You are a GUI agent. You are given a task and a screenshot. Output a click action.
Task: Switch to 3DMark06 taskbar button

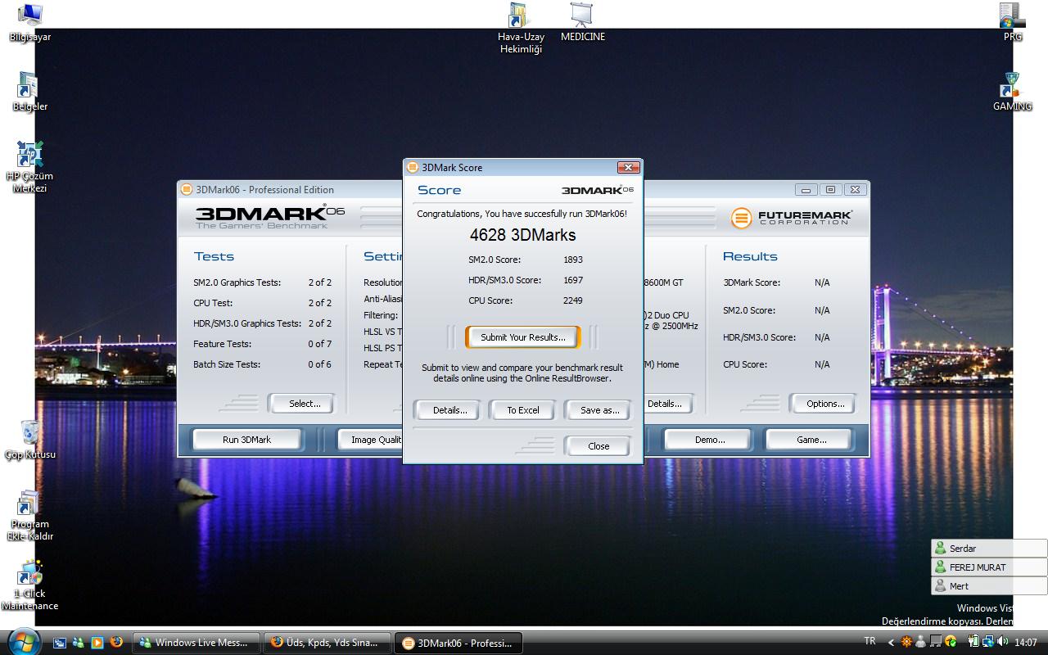[x=458, y=643]
